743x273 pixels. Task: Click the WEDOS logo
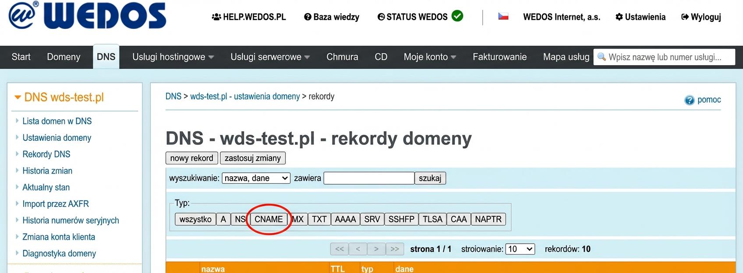pyautogui.click(x=88, y=15)
